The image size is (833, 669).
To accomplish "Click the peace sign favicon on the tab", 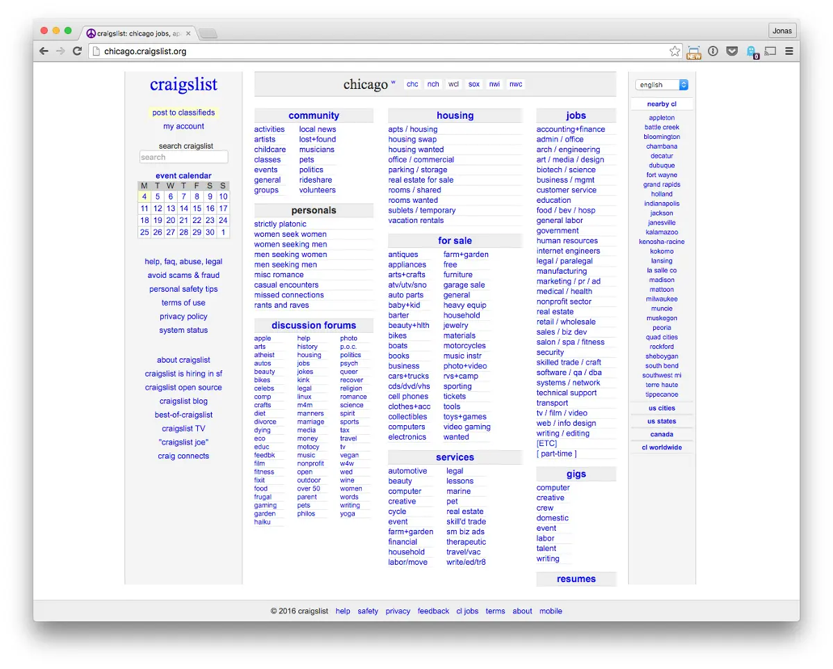I will pyautogui.click(x=90, y=33).
